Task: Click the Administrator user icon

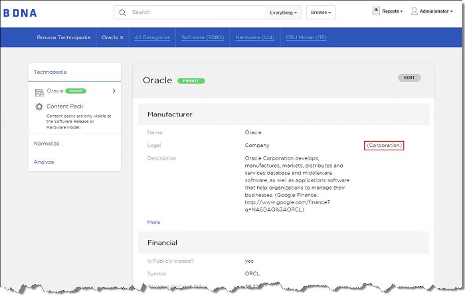Action: 415,11
